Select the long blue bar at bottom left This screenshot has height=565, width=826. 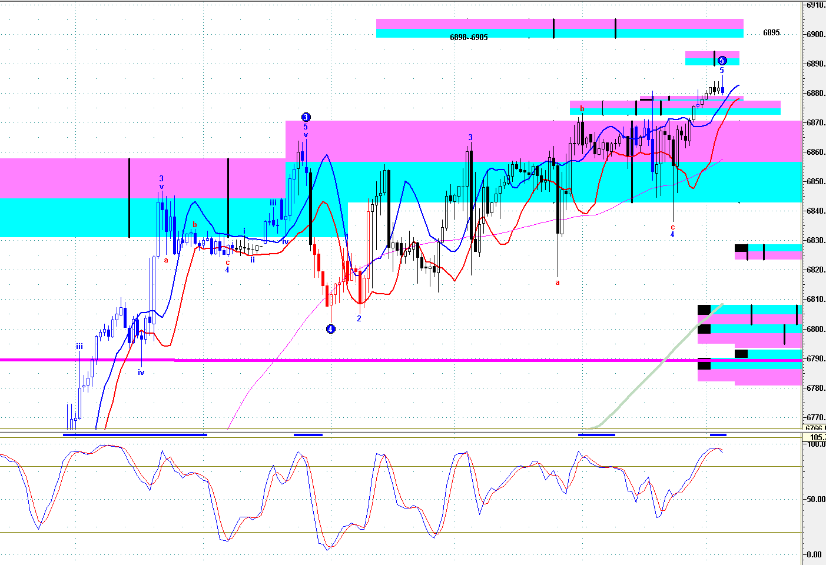point(135,435)
